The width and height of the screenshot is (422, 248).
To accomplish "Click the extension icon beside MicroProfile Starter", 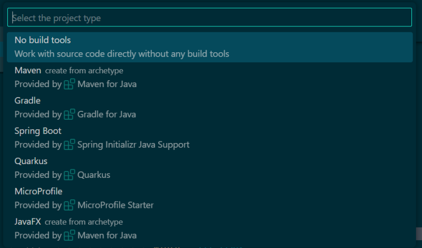I will point(69,205).
